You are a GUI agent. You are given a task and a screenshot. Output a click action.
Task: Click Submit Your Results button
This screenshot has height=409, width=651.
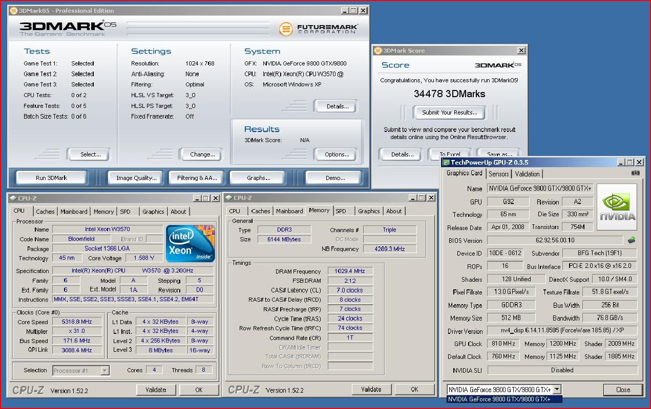(449, 112)
